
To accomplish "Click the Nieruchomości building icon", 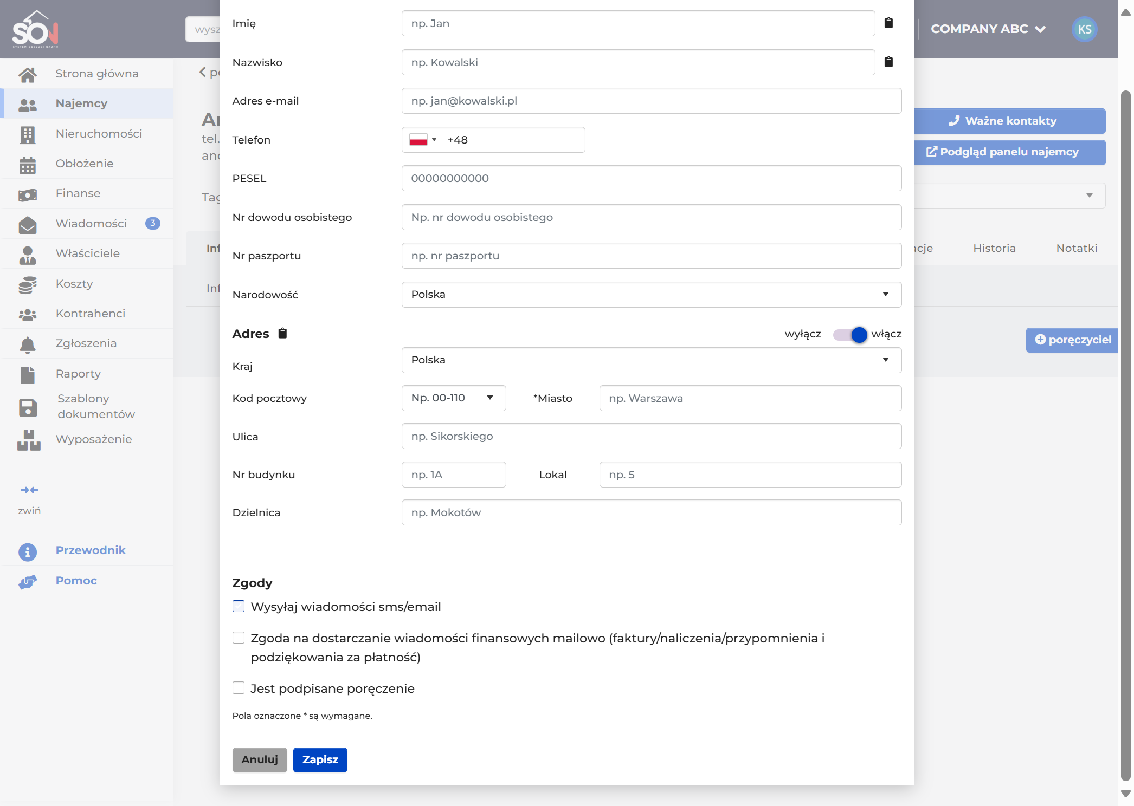I will [28, 134].
